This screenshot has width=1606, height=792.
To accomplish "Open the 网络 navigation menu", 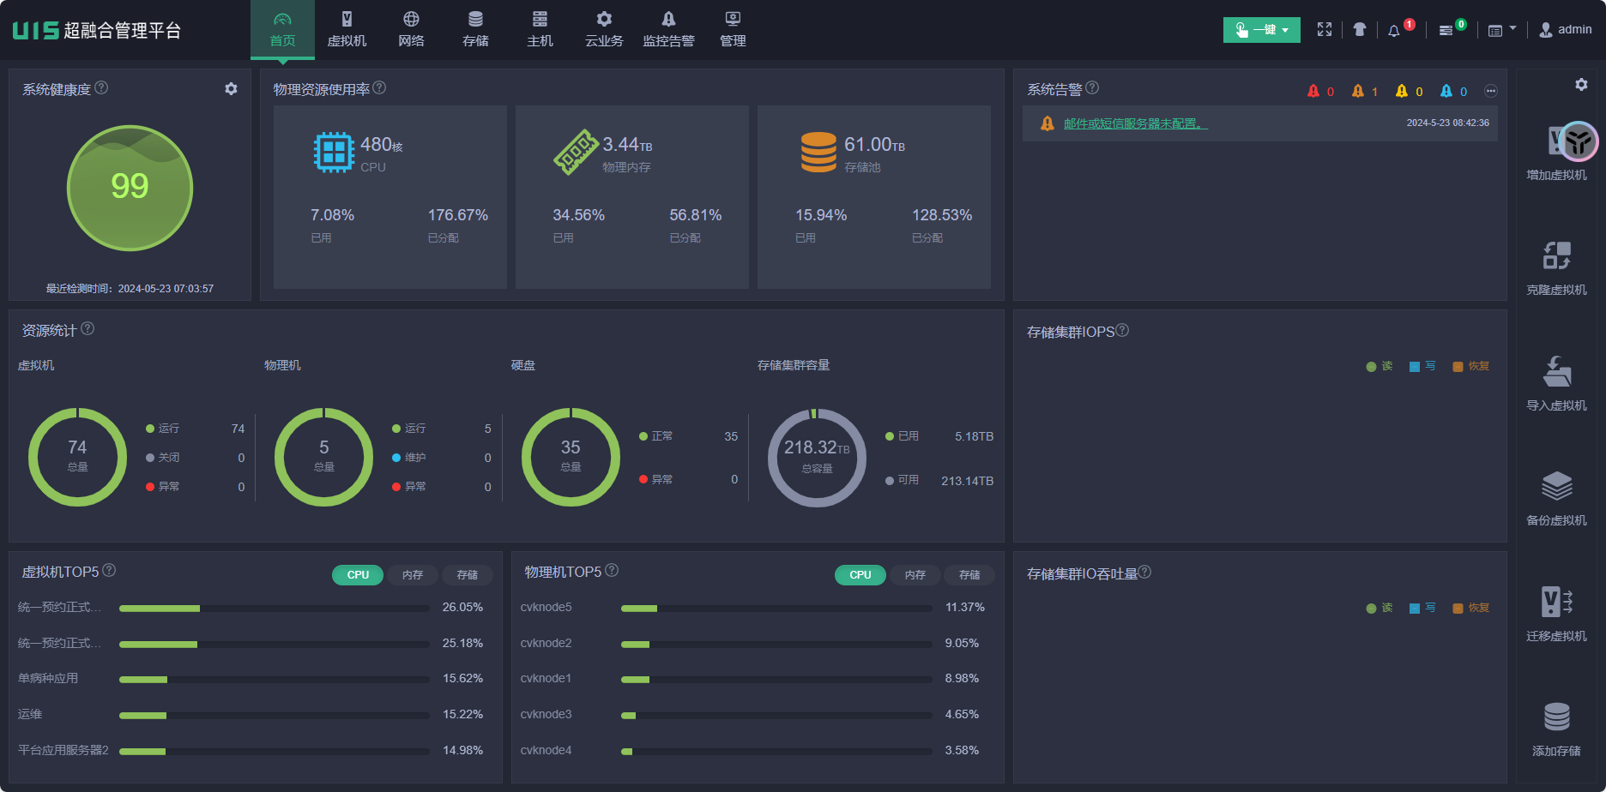I will click(x=411, y=30).
